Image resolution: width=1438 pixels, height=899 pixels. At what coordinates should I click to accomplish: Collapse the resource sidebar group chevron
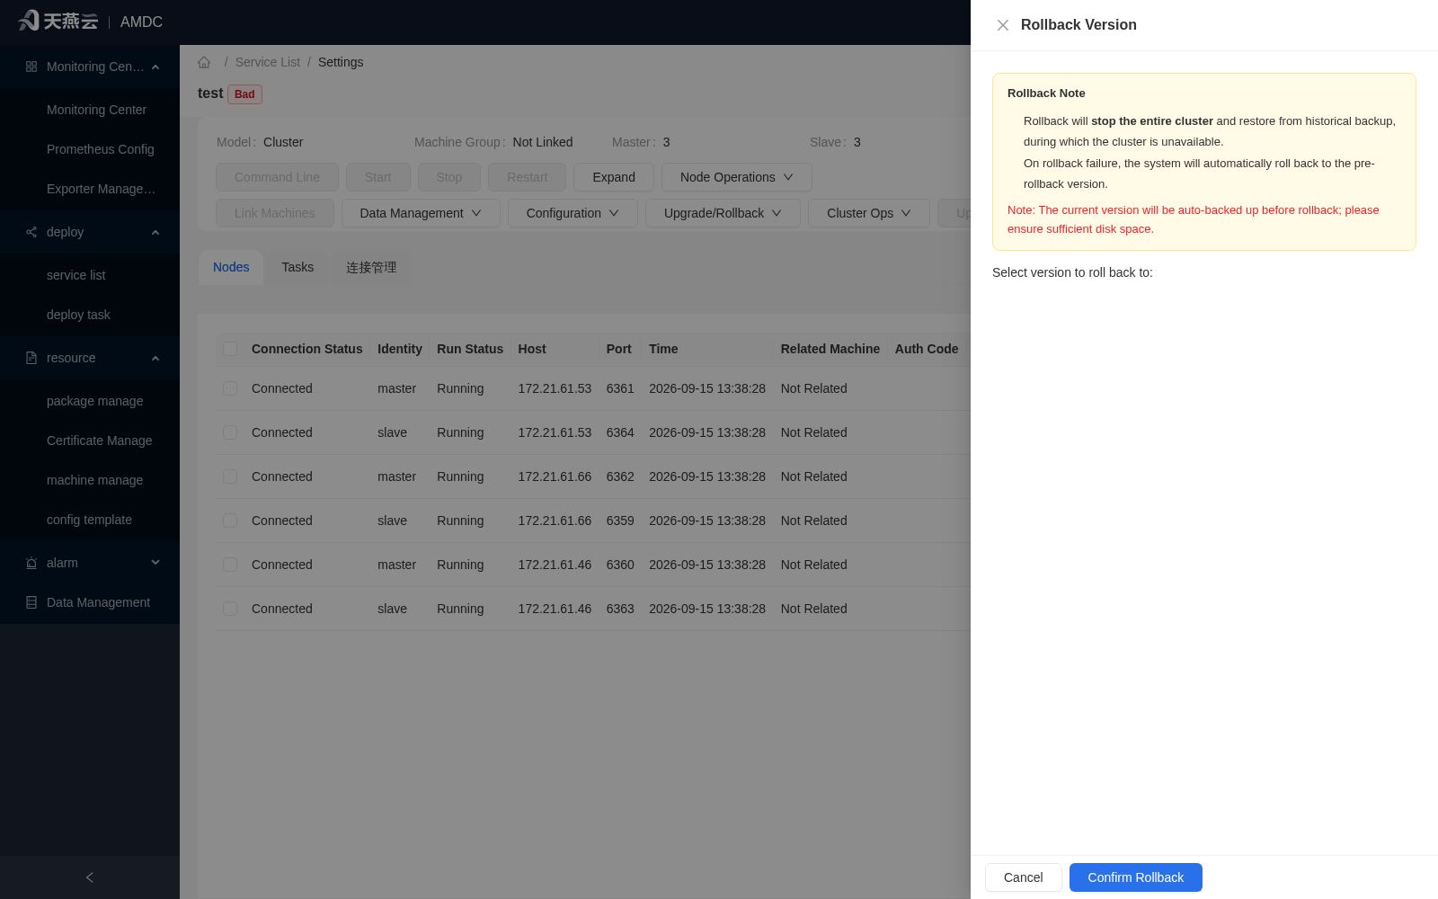point(155,358)
